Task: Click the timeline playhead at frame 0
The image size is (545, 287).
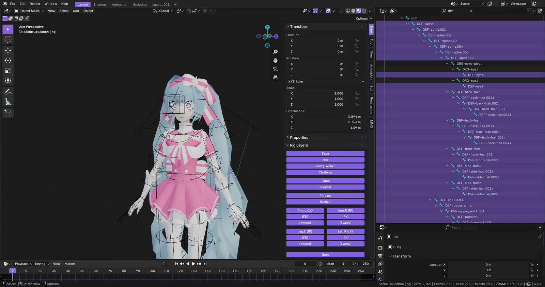Action: (13, 271)
